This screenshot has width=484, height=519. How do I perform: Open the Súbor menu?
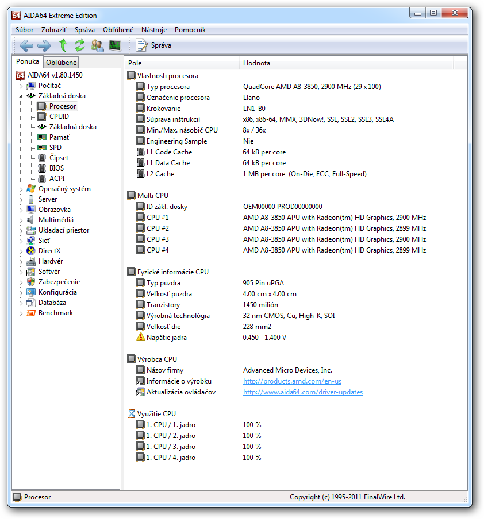point(24,30)
